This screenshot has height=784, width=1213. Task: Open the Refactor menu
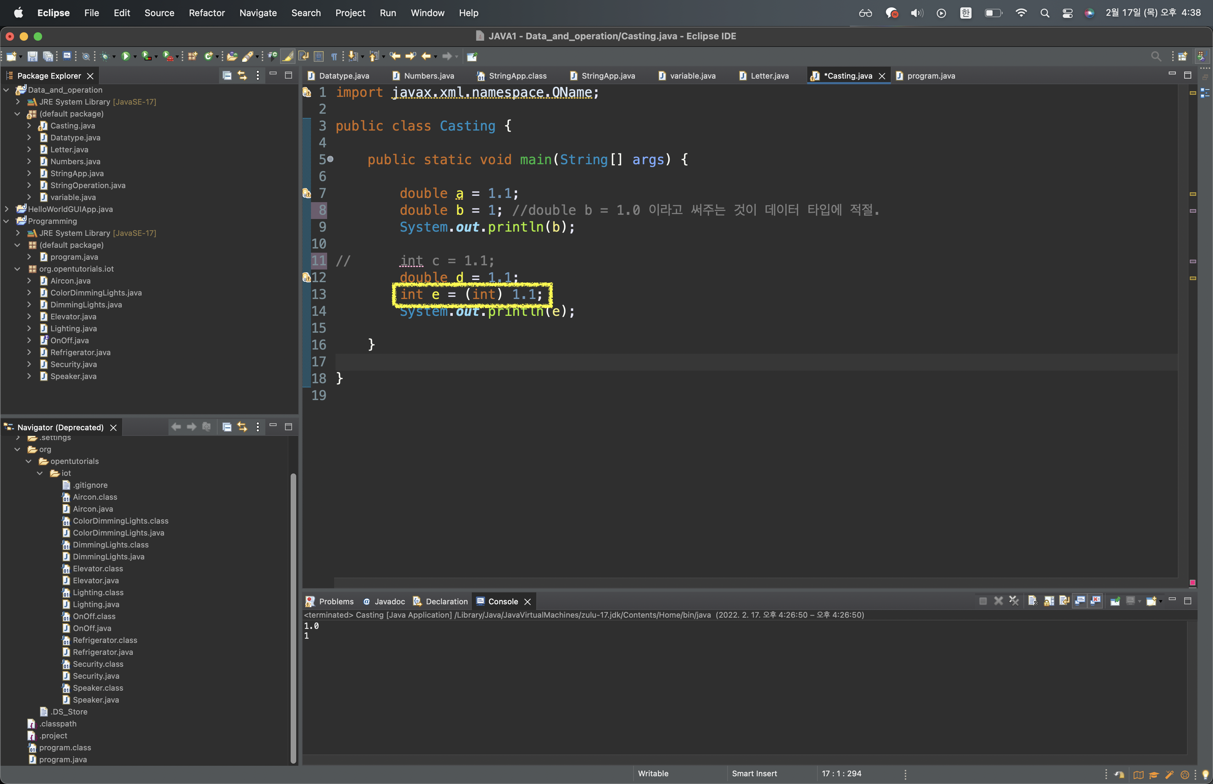click(x=206, y=13)
